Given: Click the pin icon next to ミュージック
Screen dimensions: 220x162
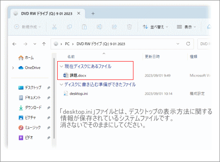Looking at the screenshot, I should click(49, 128).
